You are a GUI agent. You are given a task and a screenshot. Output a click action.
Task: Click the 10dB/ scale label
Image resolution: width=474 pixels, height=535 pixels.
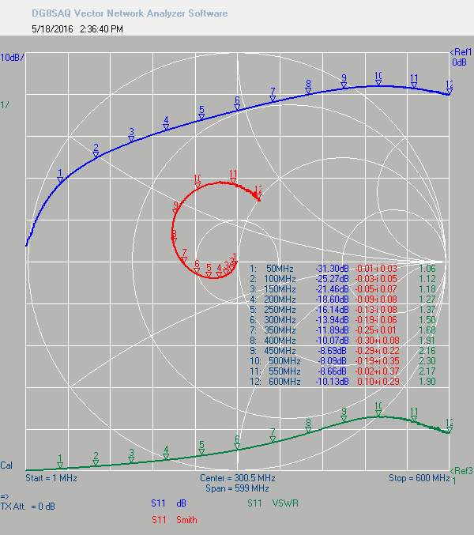point(13,58)
